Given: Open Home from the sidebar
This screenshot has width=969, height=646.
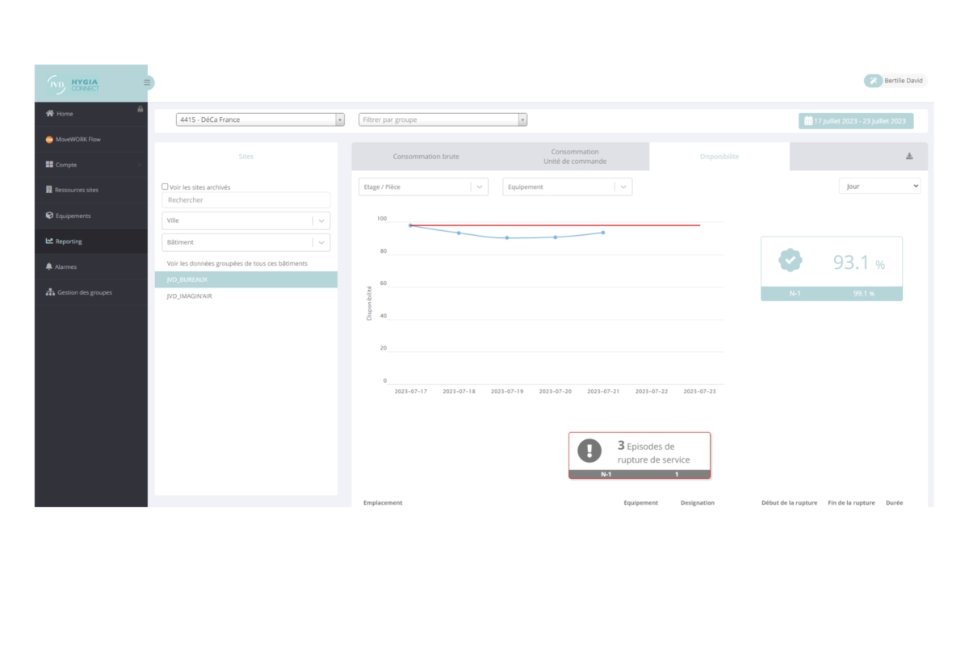Looking at the screenshot, I should pos(64,114).
